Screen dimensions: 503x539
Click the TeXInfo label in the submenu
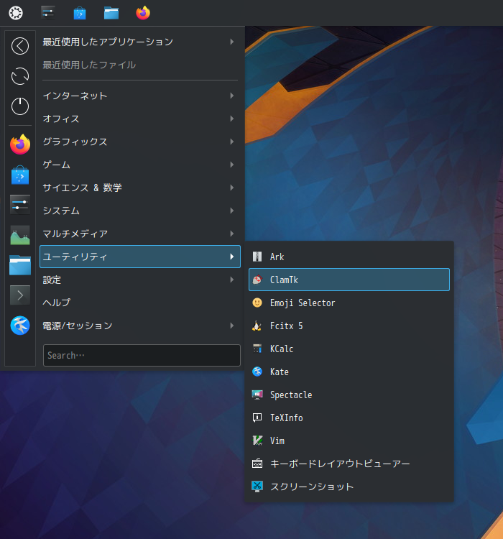[x=287, y=418]
